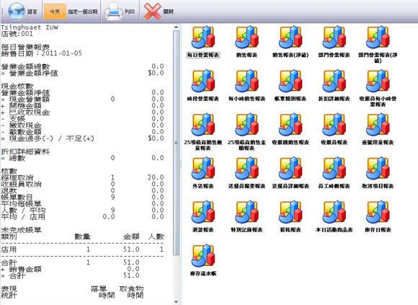Image resolution: width=418 pixels, height=305 pixels.
Task: Click the red X 關閉 button
Action: click(x=159, y=12)
